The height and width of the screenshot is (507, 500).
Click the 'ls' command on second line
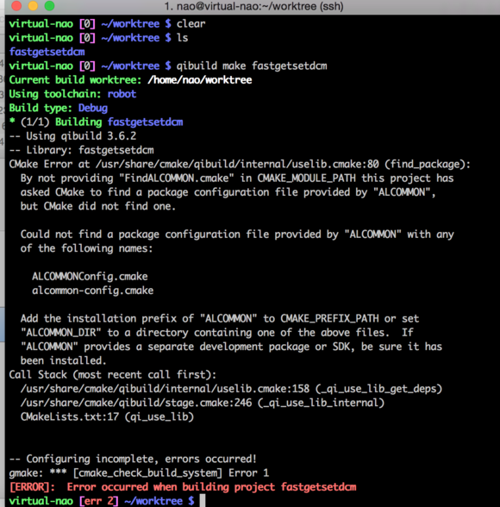point(182,38)
